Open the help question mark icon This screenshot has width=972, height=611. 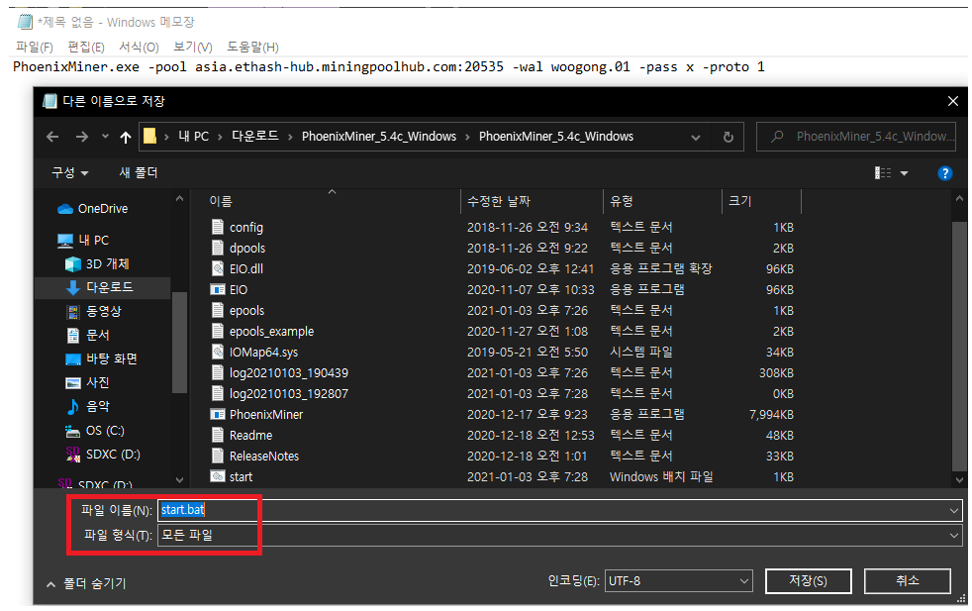(944, 173)
